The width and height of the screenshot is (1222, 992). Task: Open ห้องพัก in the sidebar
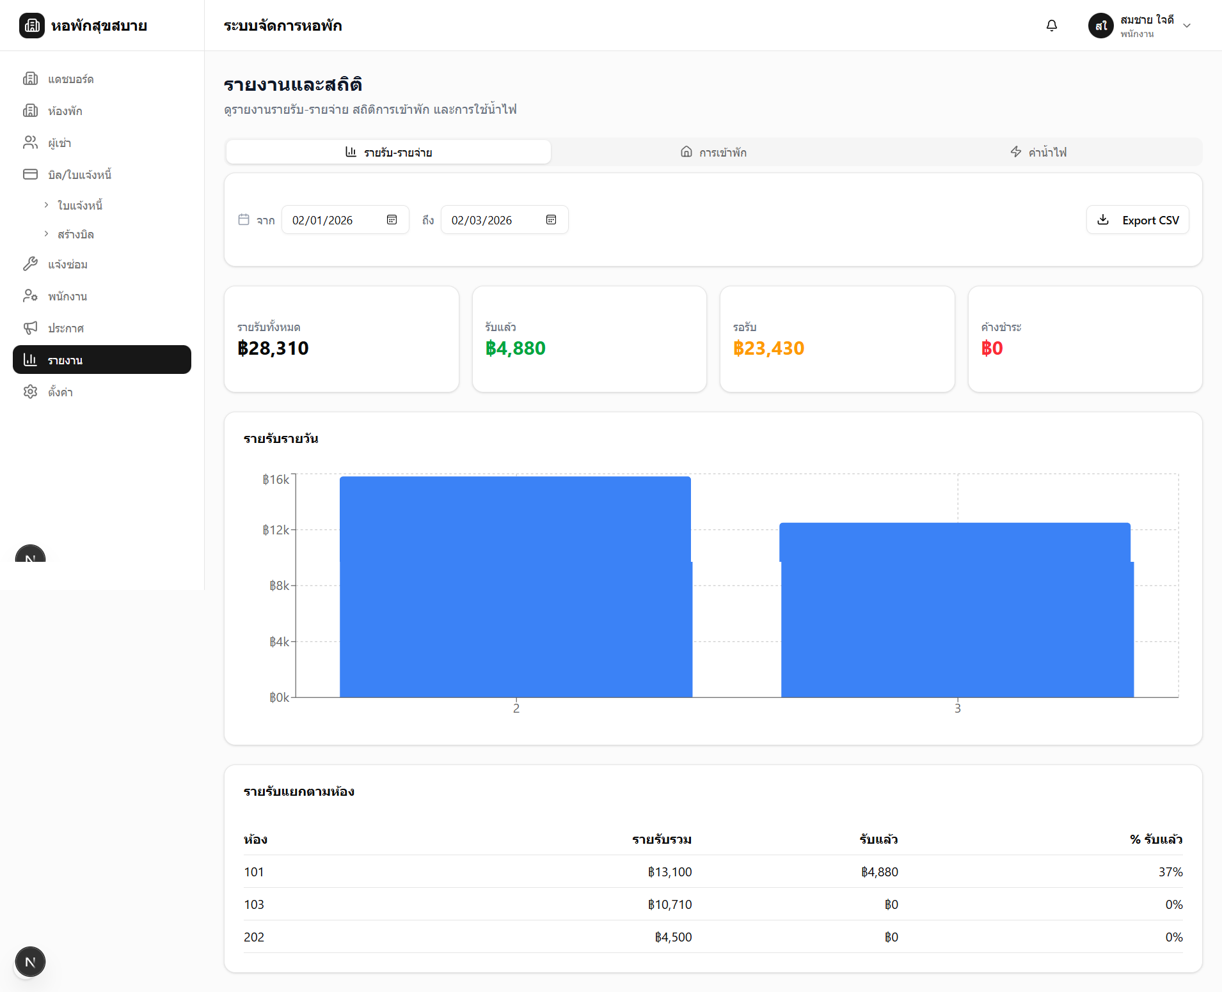102,111
